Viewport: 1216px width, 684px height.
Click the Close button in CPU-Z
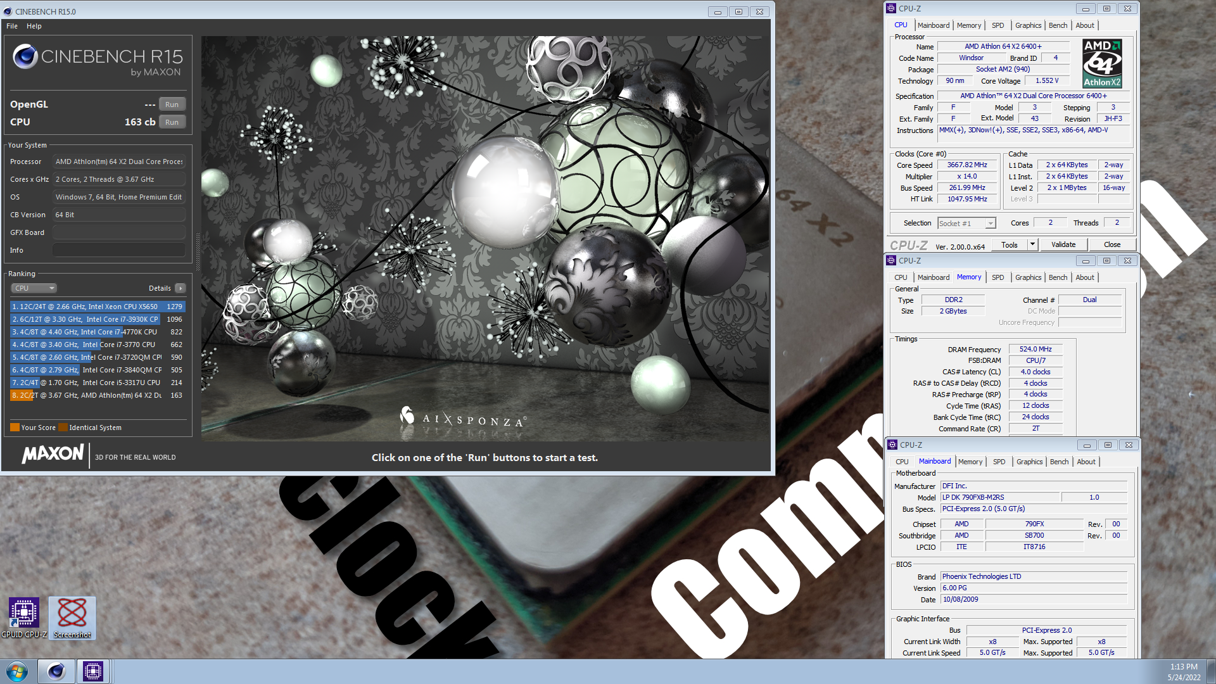tap(1112, 244)
